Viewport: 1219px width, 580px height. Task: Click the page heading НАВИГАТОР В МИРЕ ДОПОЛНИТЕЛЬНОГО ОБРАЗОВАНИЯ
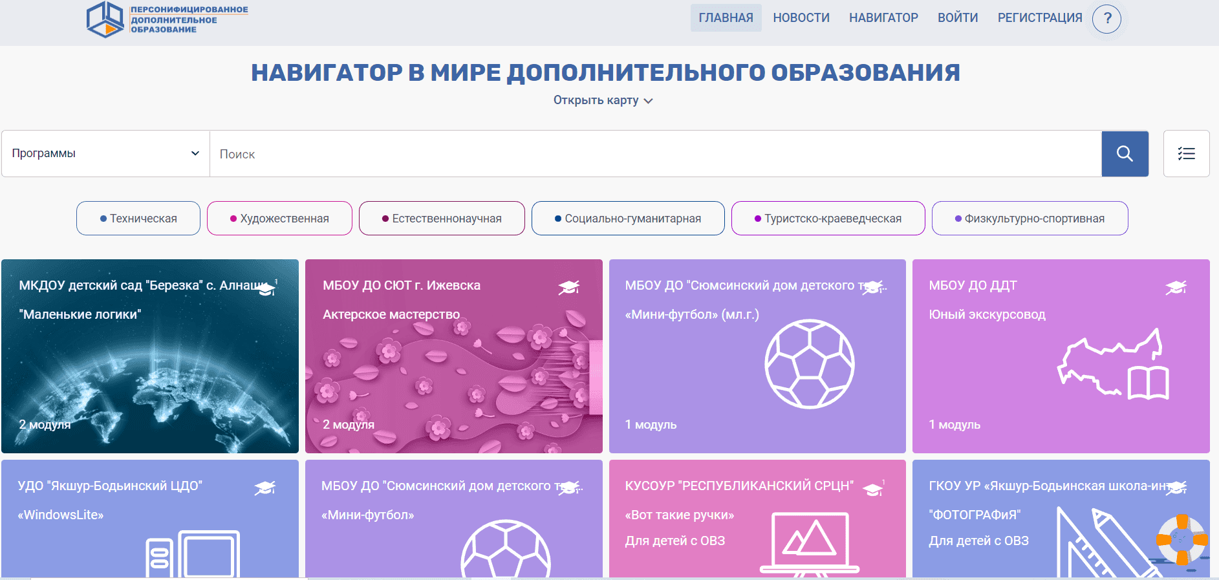[x=605, y=72]
